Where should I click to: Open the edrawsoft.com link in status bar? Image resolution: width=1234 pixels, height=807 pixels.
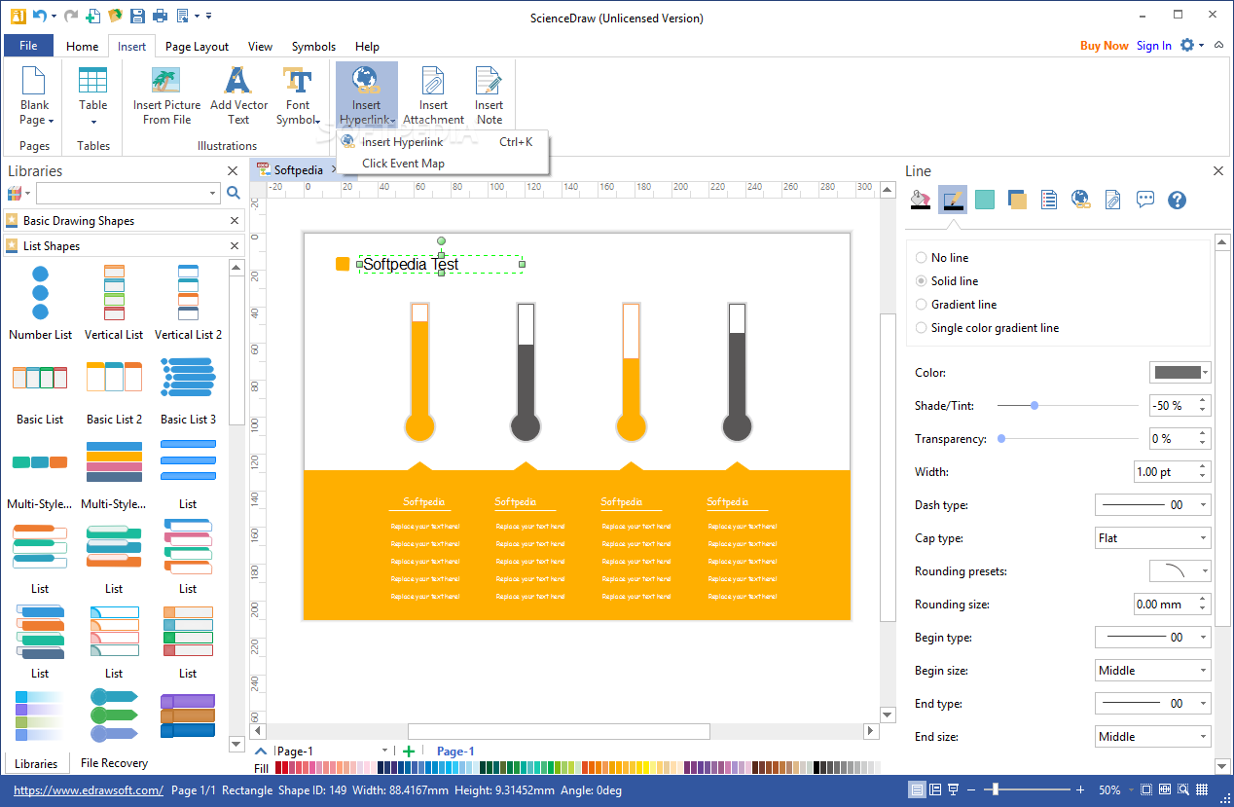pyautogui.click(x=89, y=790)
